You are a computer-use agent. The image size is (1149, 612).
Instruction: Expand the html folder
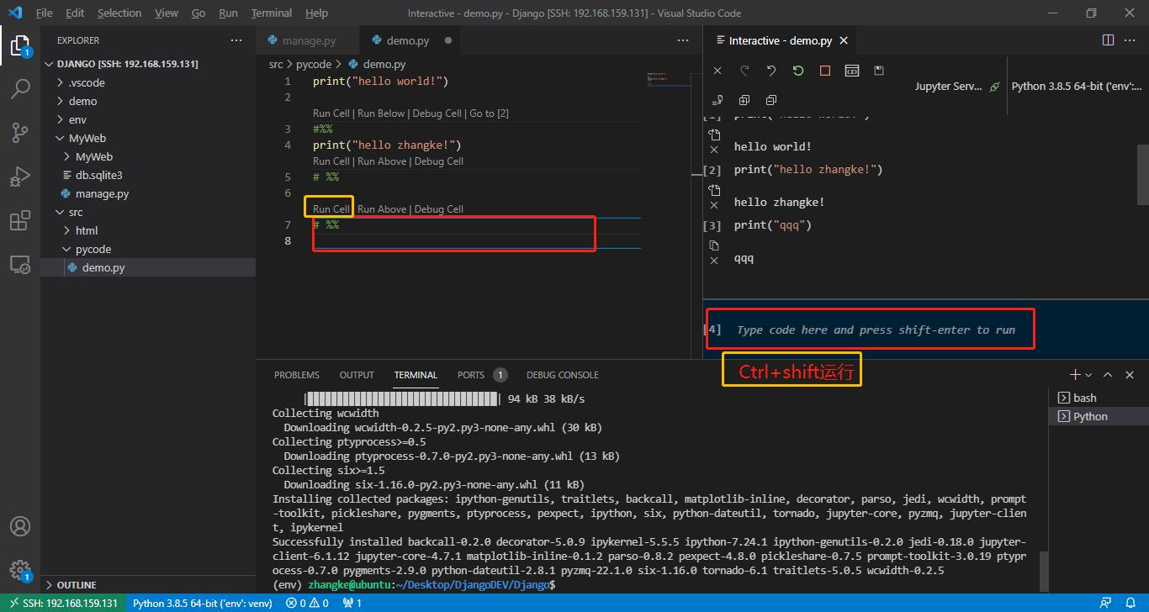(148, 230)
